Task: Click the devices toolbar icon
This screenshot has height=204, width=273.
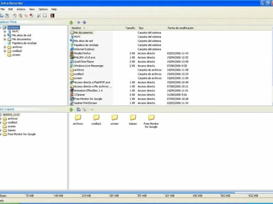Action: click(x=45, y=16)
